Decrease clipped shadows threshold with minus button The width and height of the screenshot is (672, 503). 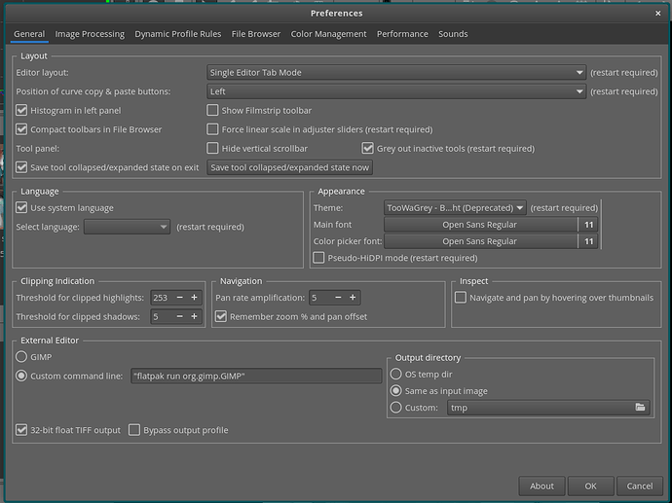click(x=179, y=317)
